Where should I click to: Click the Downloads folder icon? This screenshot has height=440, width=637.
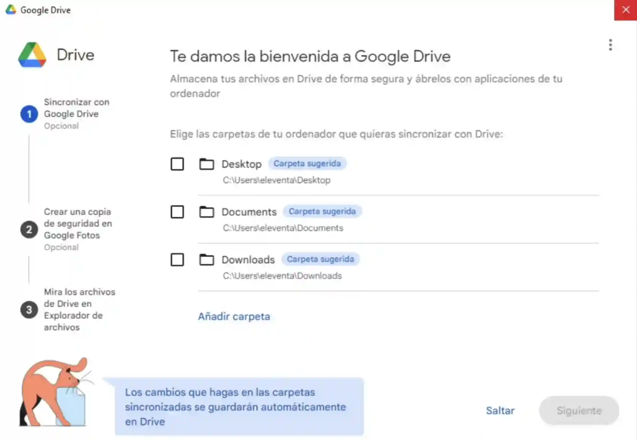click(206, 259)
